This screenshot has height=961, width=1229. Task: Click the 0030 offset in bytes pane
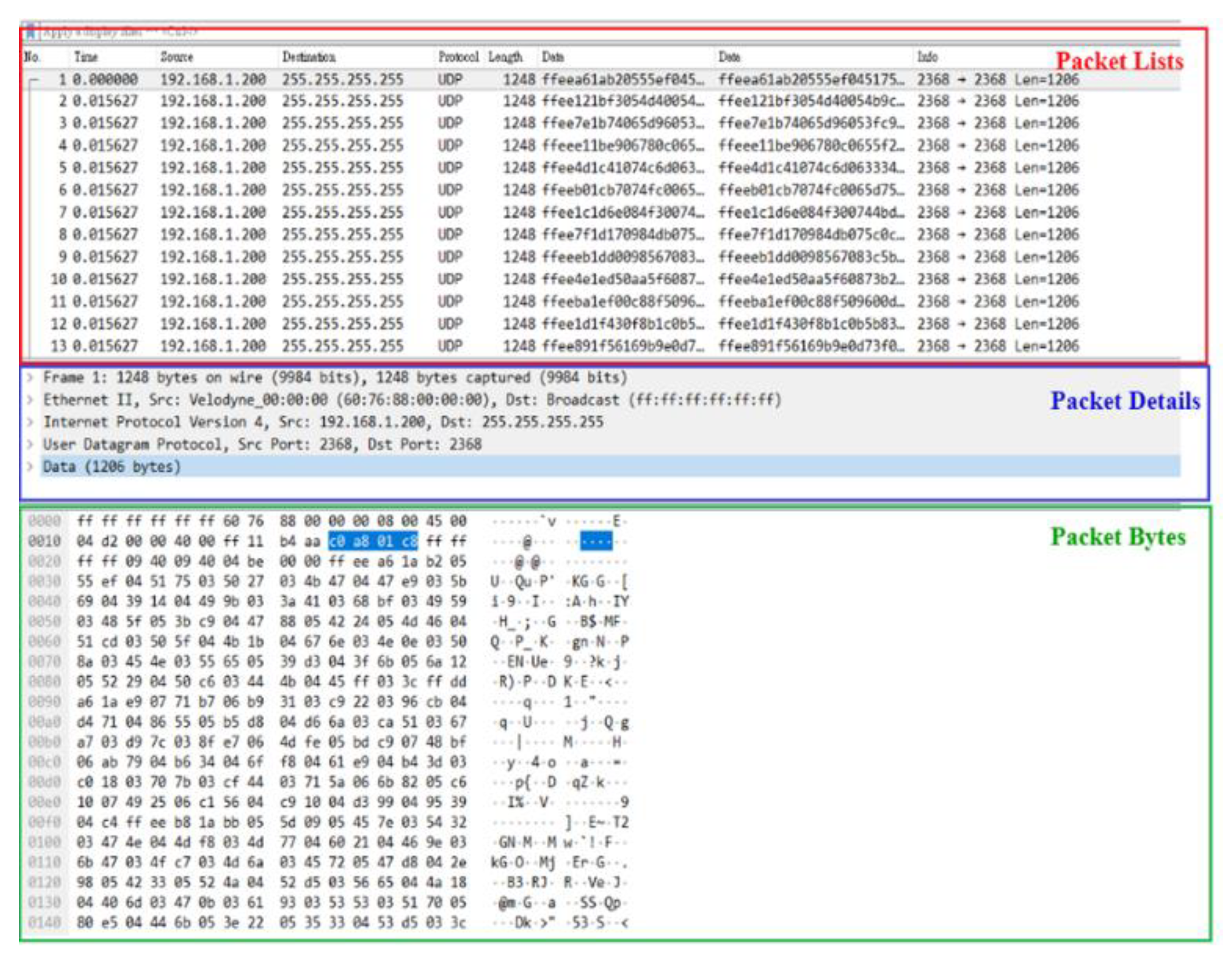(x=44, y=581)
